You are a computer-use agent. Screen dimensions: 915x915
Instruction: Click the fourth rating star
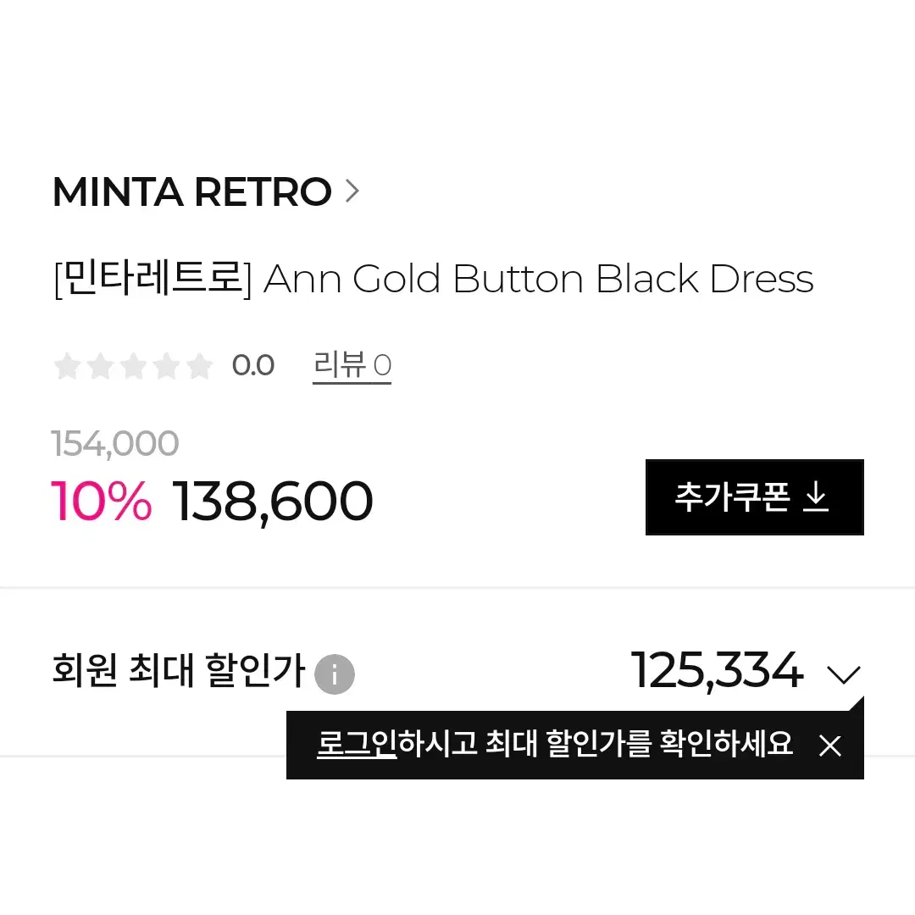click(x=167, y=366)
